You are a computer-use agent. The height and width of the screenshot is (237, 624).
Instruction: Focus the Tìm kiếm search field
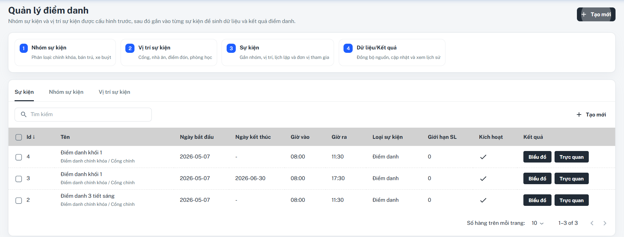[x=83, y=114]
